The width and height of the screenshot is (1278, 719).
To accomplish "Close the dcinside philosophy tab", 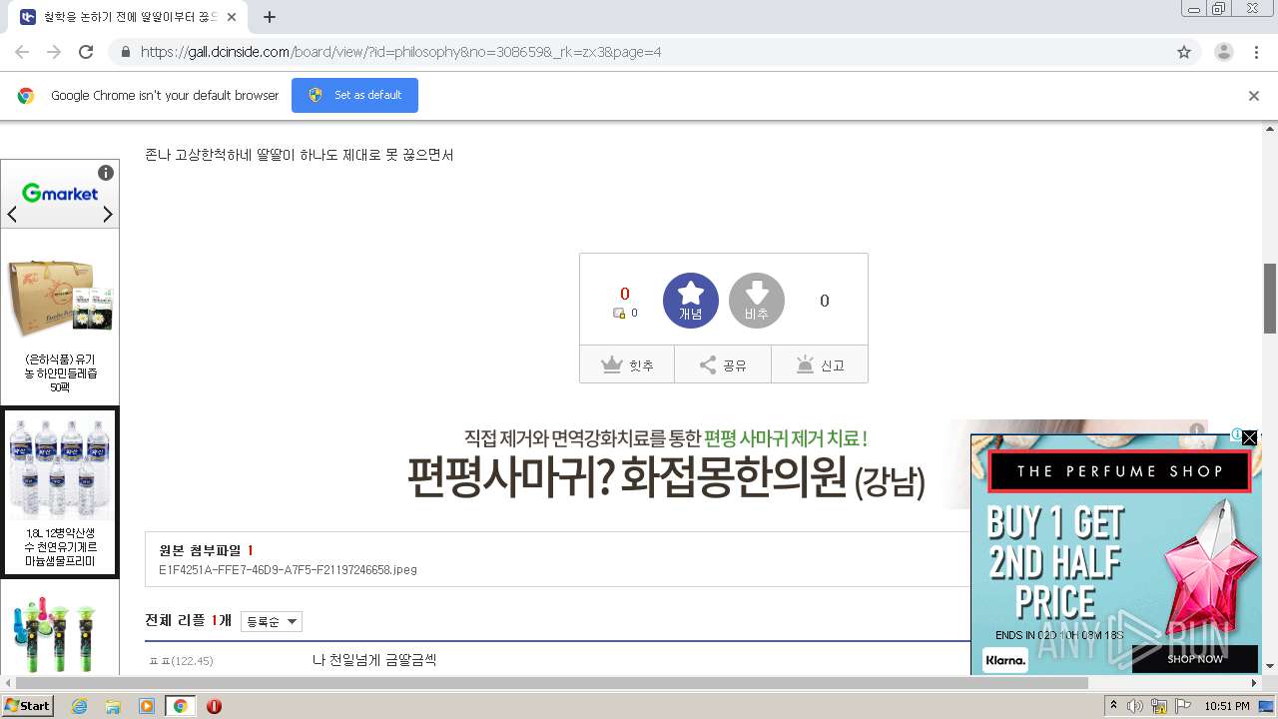I will click(x=232, y=17).
